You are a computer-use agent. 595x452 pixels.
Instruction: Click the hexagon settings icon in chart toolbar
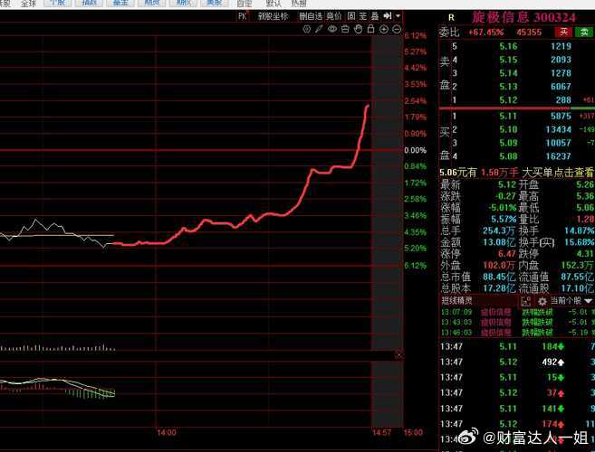pos(307,29)
